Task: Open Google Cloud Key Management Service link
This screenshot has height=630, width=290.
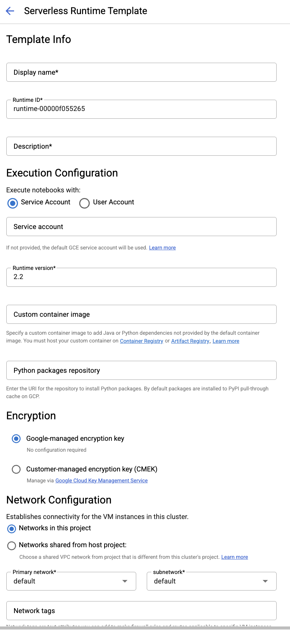Action: click(x=101, y=481)
